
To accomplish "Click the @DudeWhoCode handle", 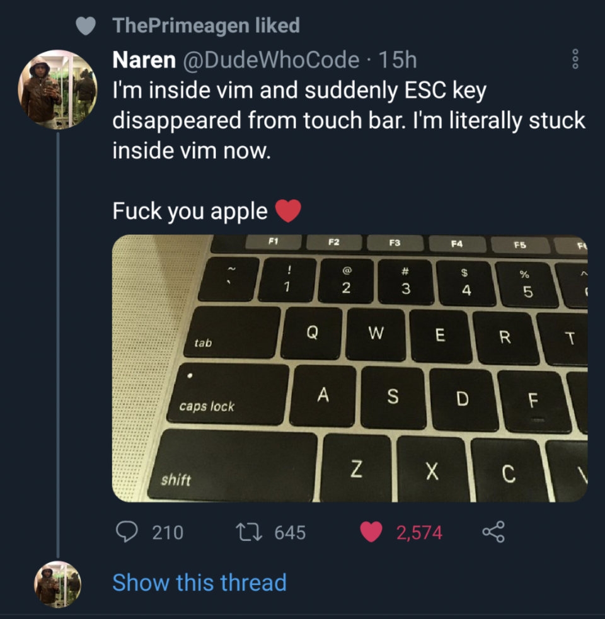I will [x=269, y=60].
